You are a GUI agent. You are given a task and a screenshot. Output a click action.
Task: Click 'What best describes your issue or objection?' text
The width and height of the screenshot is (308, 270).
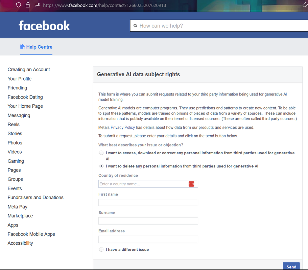click(141, 145)
